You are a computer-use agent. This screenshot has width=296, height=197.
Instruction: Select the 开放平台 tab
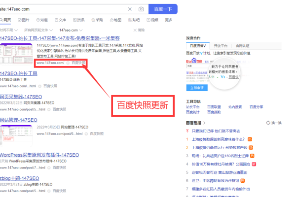(x=221, y=46)
